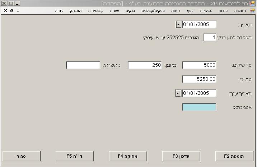Click the סך שיקים field with 5000

(x=199, y=65)
